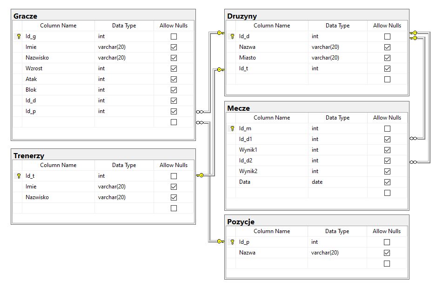The image size is (436, 288).
Task: Click the infinity relationship endpoint beside Mecze Id_d2 row
Action: [x=413, y=162]
